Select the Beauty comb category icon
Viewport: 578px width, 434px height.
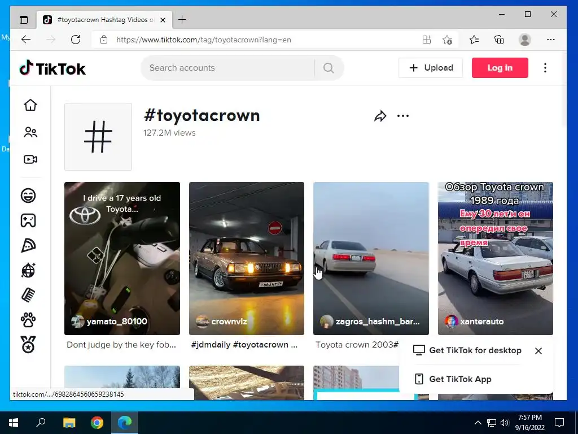pos(28,295)
